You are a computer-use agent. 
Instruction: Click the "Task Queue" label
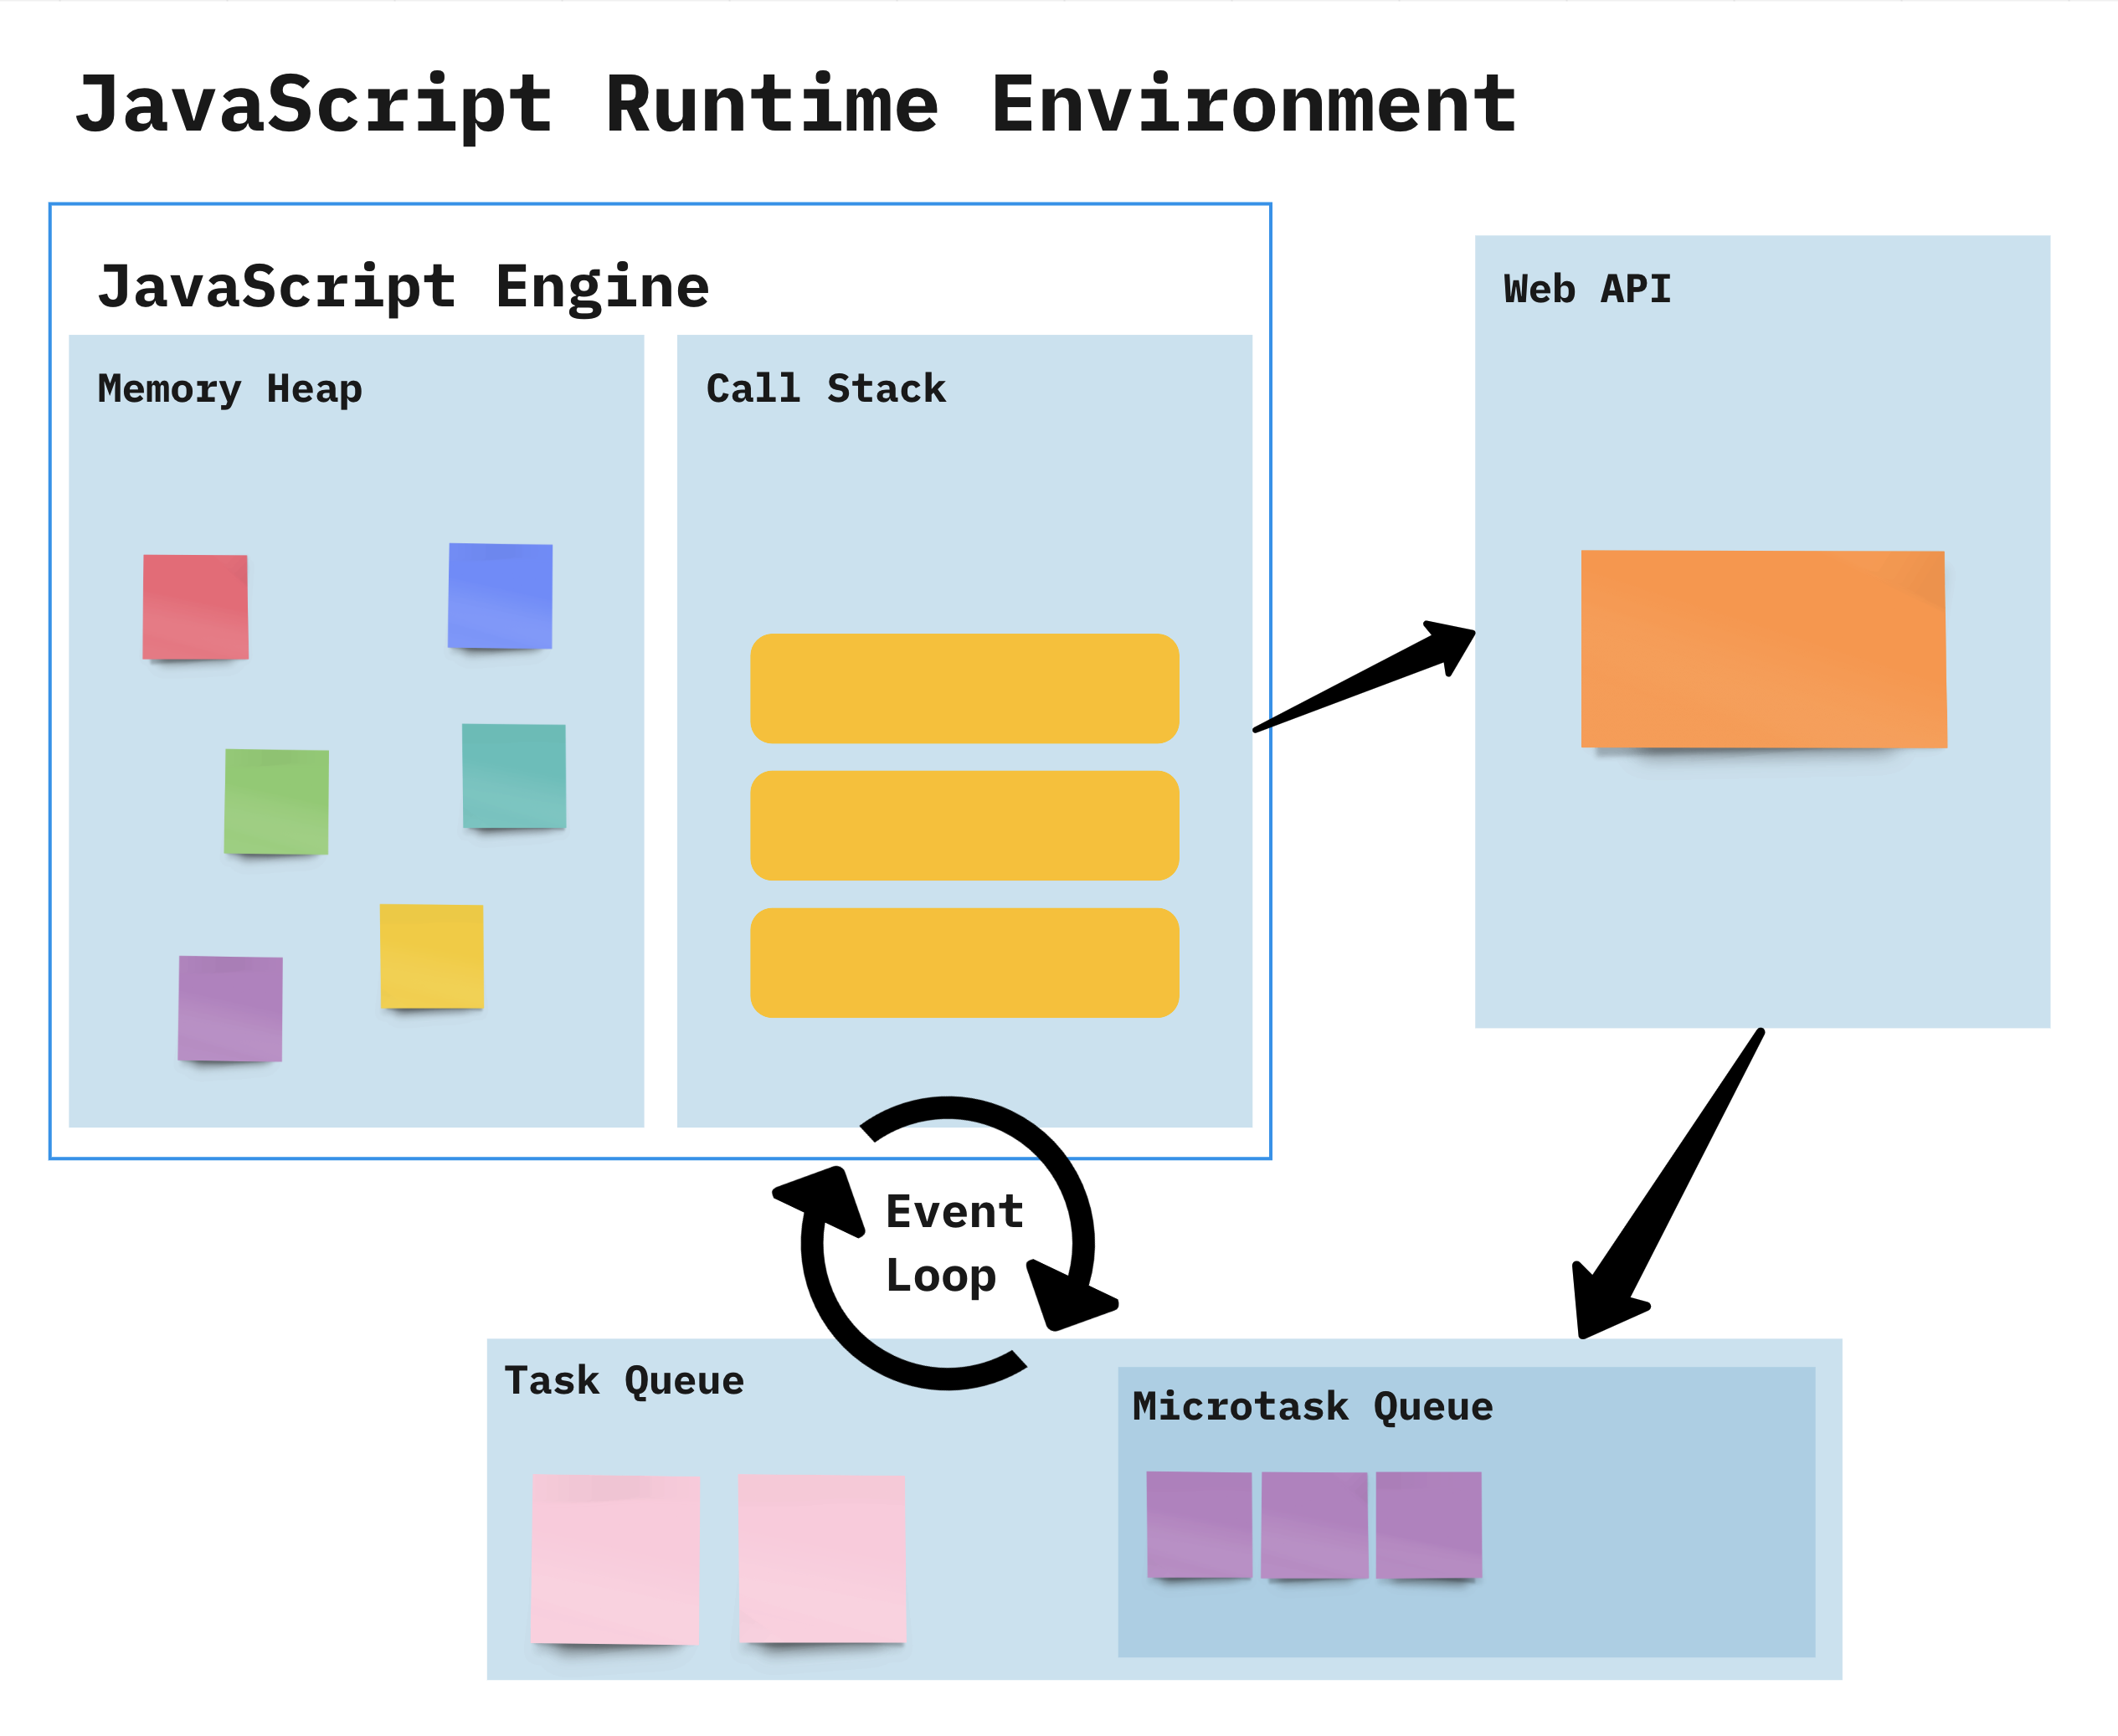tap(624, 1380)
